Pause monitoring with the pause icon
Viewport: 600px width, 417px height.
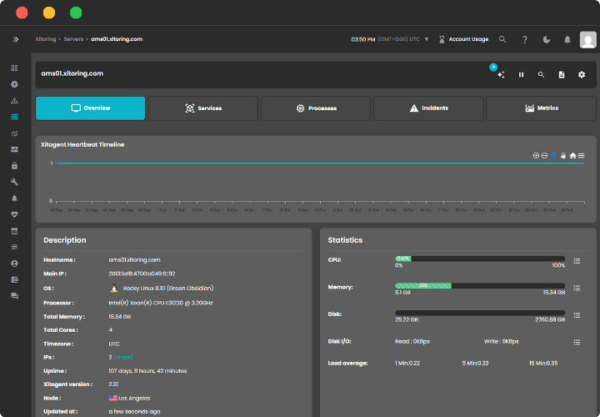[x=522, y=74]
